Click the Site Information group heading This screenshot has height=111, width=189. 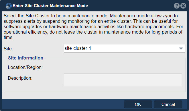click(25, 58)
